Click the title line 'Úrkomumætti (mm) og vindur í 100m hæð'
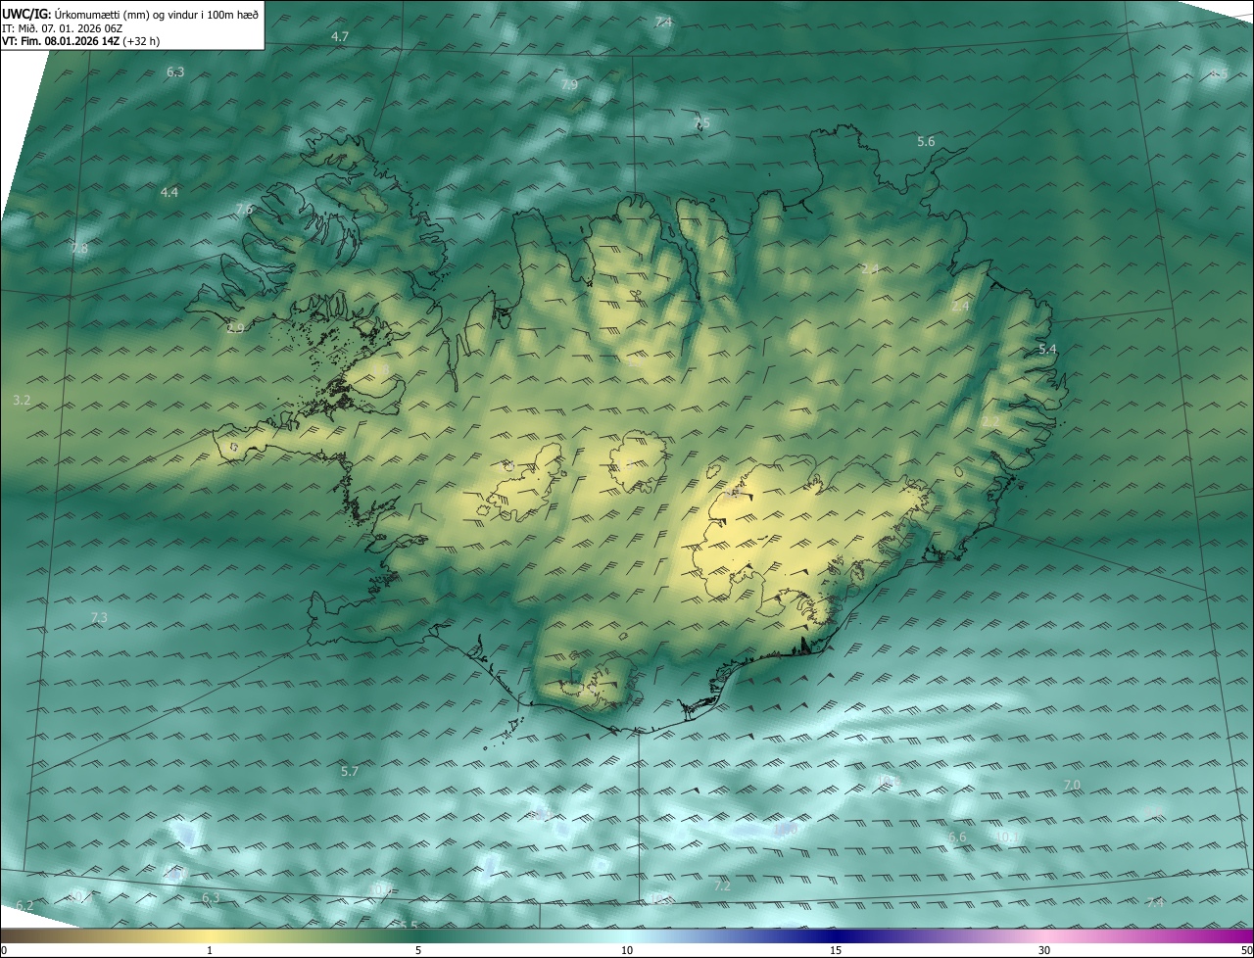The width and height of the screenshot is (1254, 958). pos(158,13)
